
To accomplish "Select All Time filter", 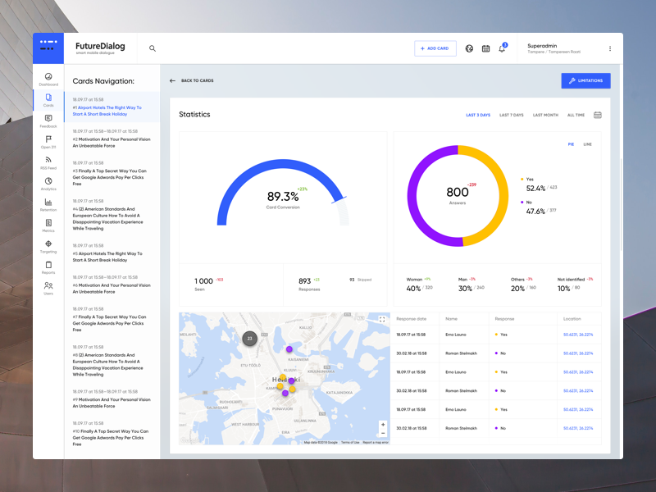I will 576,115.
